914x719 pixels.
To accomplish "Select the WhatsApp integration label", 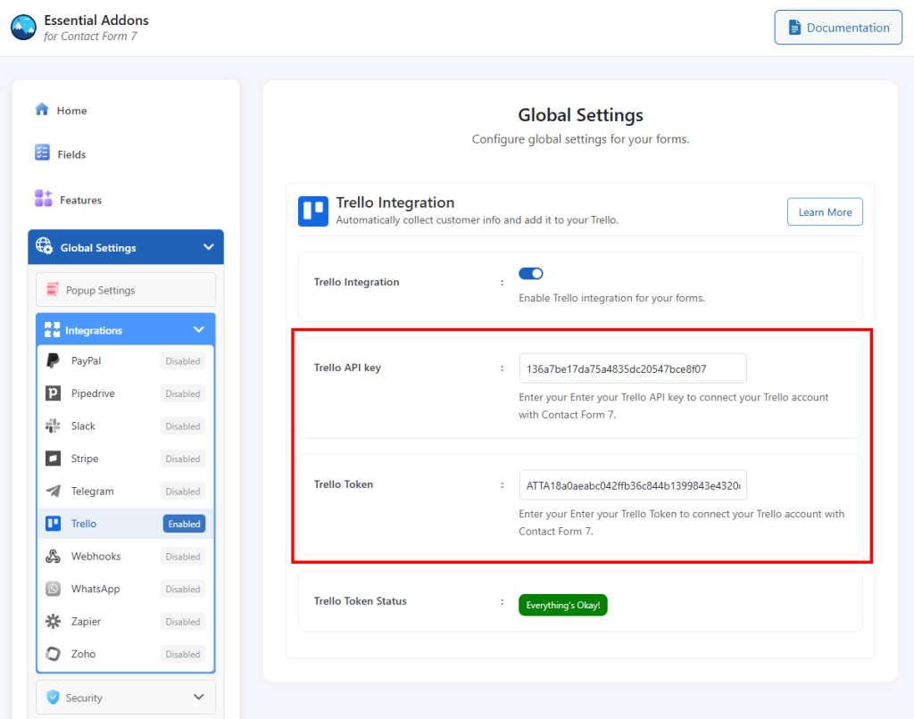I will point(96,589).
